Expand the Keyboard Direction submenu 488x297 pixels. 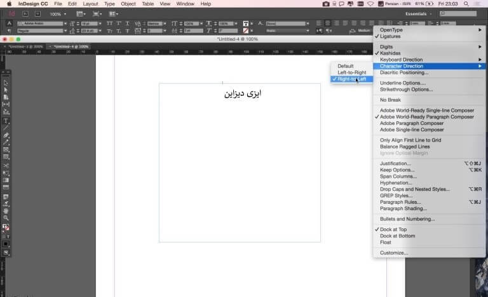pos(429,60)
